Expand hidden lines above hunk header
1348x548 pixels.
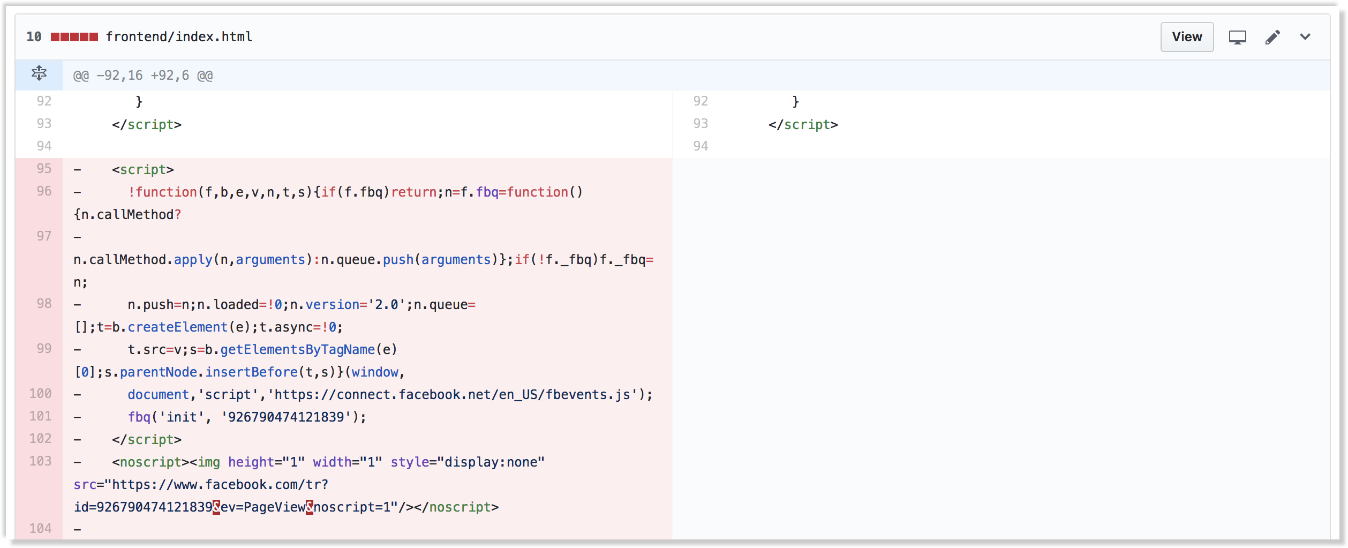[x=39, y=73]
